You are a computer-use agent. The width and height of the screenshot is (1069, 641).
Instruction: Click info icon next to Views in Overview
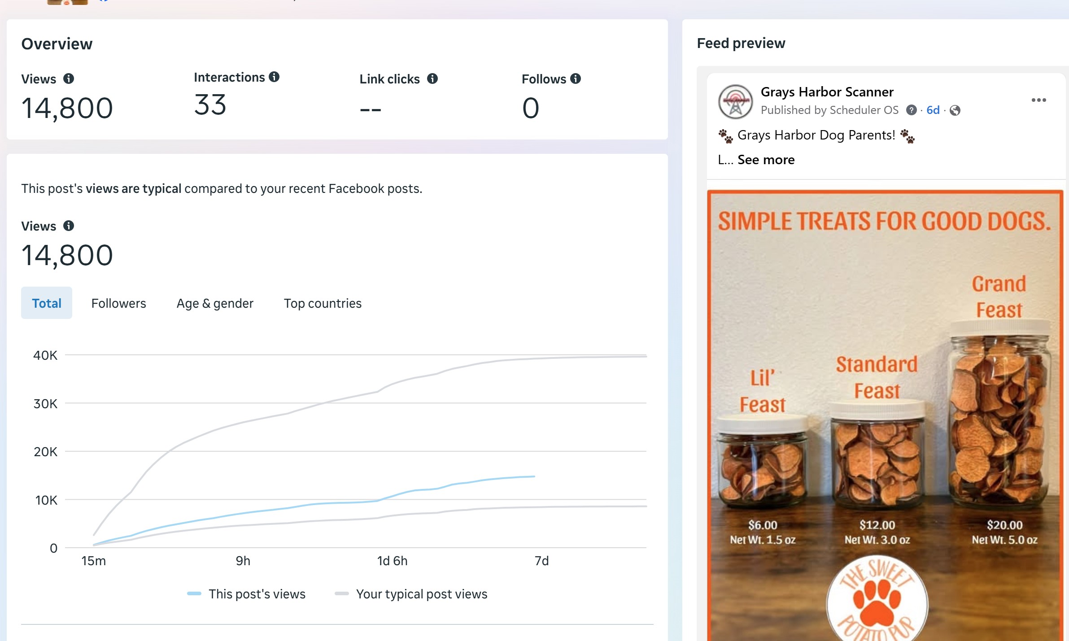(69, 78)
